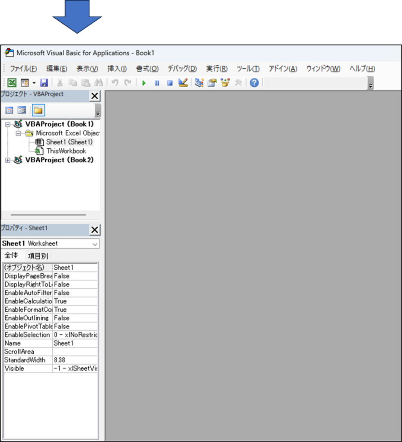
Task: Click the Paste clipboard icon
Action: click(x=86, y=82)
